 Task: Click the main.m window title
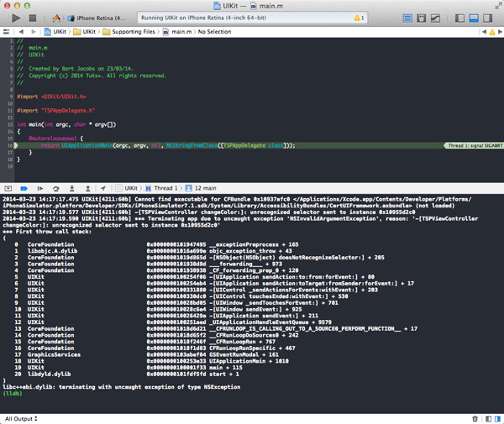pyautogui.click(x=267, y=6)
